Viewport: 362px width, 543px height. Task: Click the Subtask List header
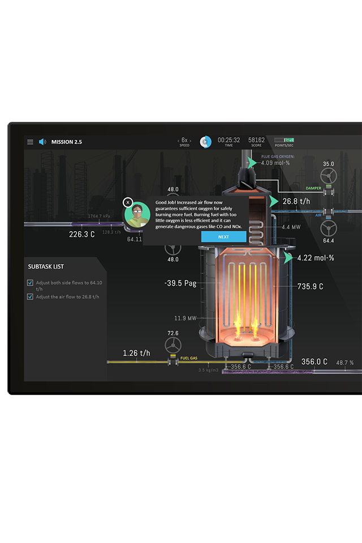46,266
